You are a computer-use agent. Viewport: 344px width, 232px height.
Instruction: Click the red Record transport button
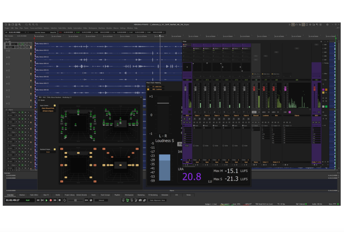51,200
